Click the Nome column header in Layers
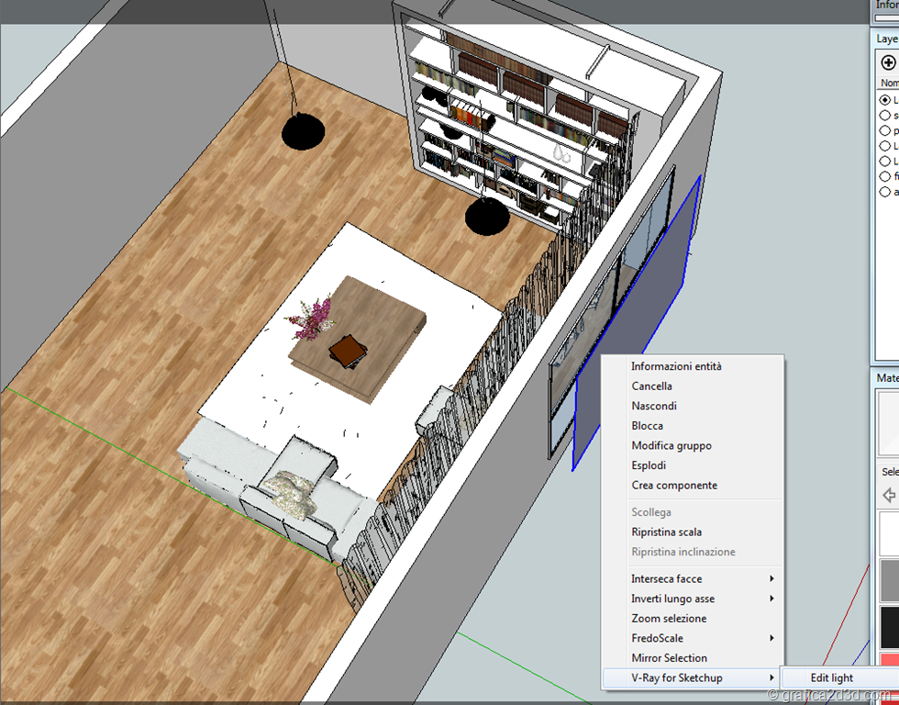This screenshot has width=899, height=705. click(x=889, y=83)
